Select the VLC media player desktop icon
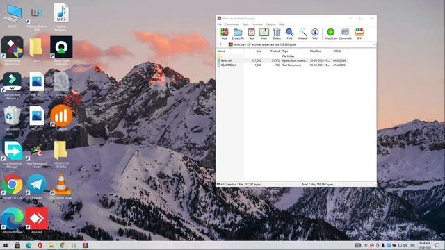 [61, 187]
